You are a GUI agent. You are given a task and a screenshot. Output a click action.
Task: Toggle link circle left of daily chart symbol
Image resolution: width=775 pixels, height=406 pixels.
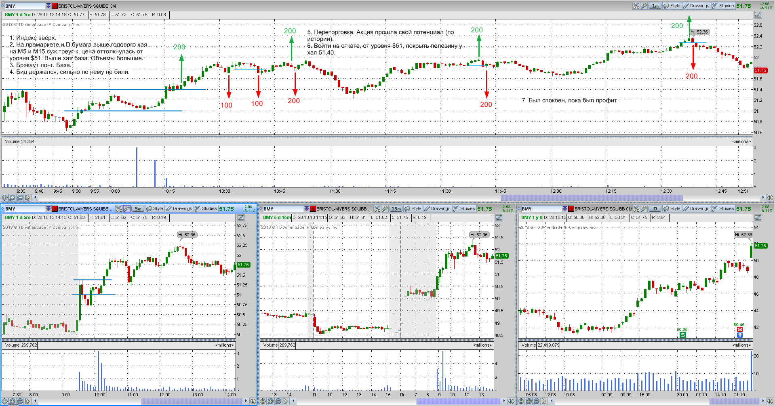pyautogui.click(x=519, y=208)
